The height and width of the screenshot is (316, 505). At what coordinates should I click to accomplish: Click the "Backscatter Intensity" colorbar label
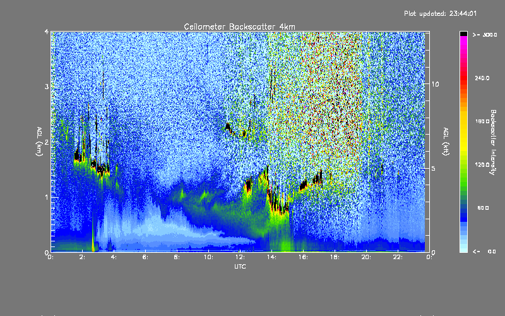(x=493, y=142)
